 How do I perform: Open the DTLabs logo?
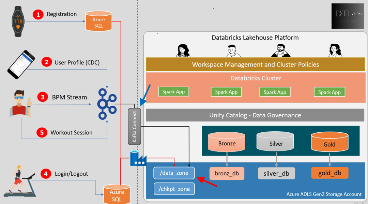point(348,16)
